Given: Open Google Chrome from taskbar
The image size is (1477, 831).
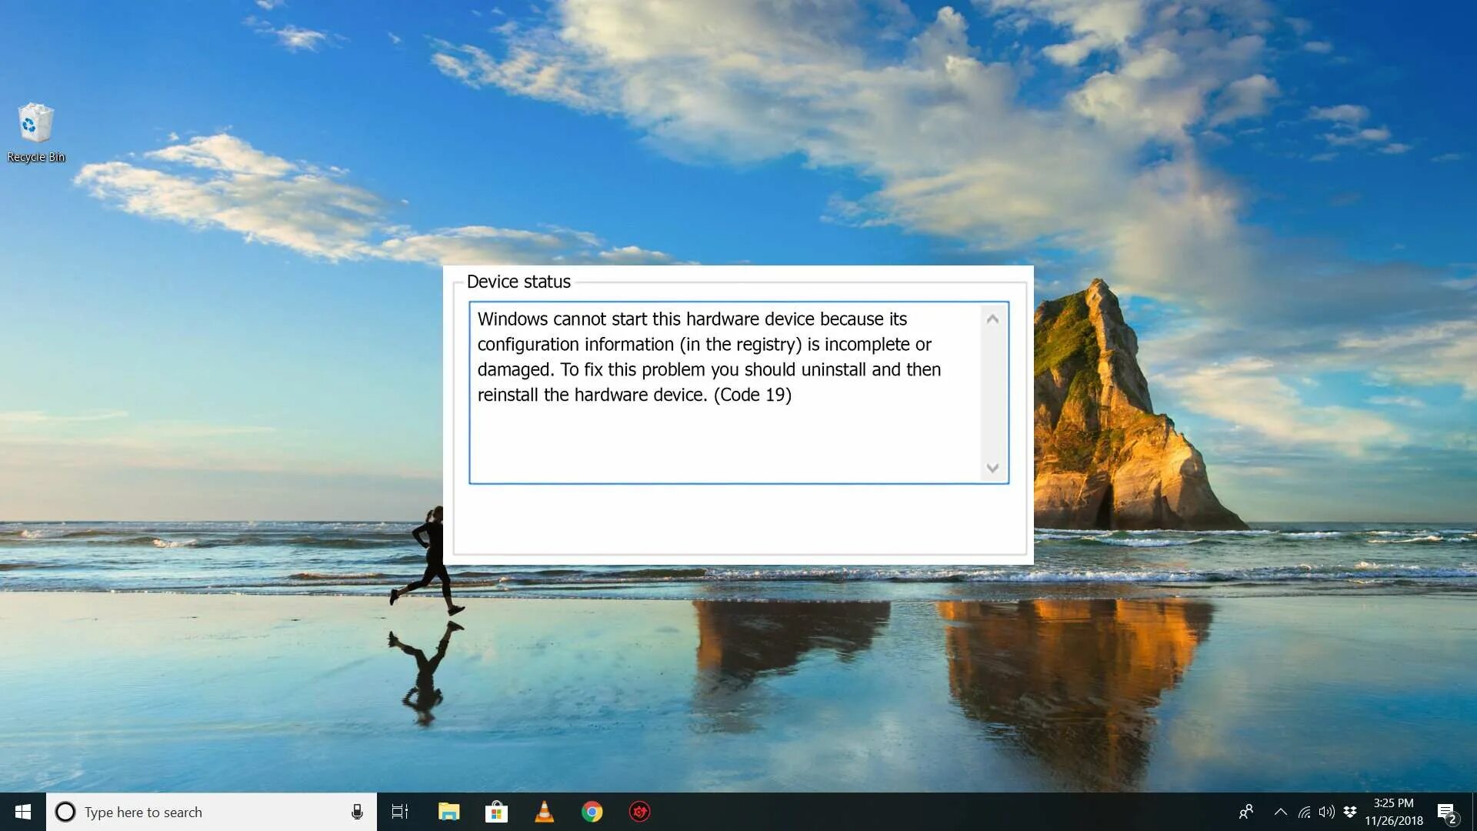Looking at the screenshot, I should (x=592, y=812).
